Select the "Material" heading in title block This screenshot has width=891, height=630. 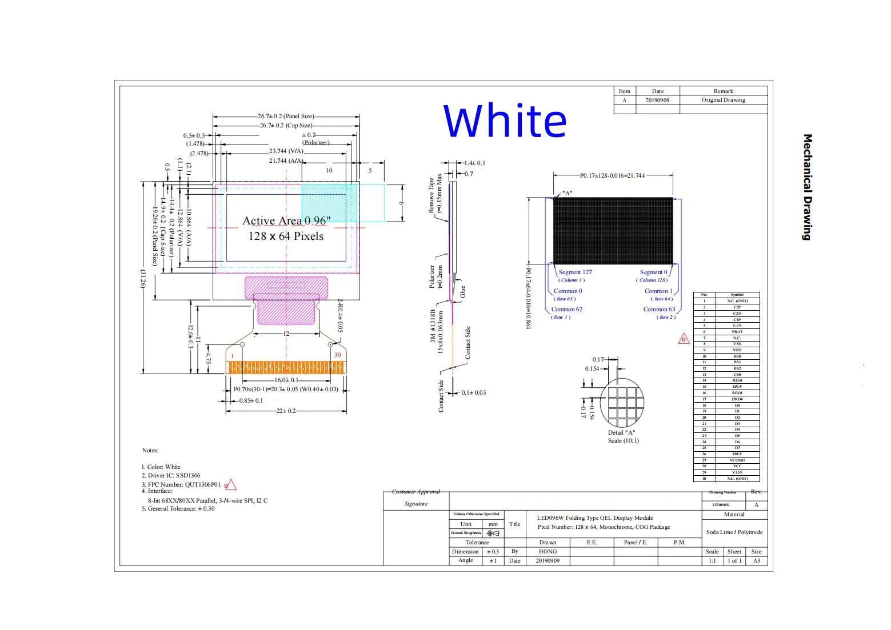pos(734,514)
